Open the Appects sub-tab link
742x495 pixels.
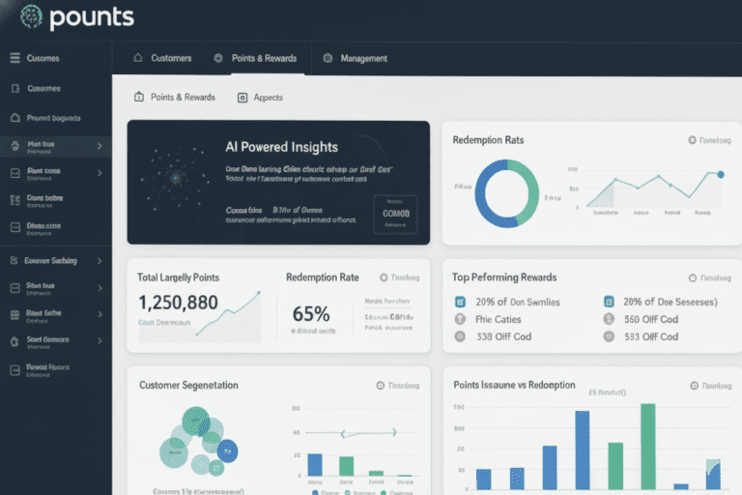coord(268,98)
